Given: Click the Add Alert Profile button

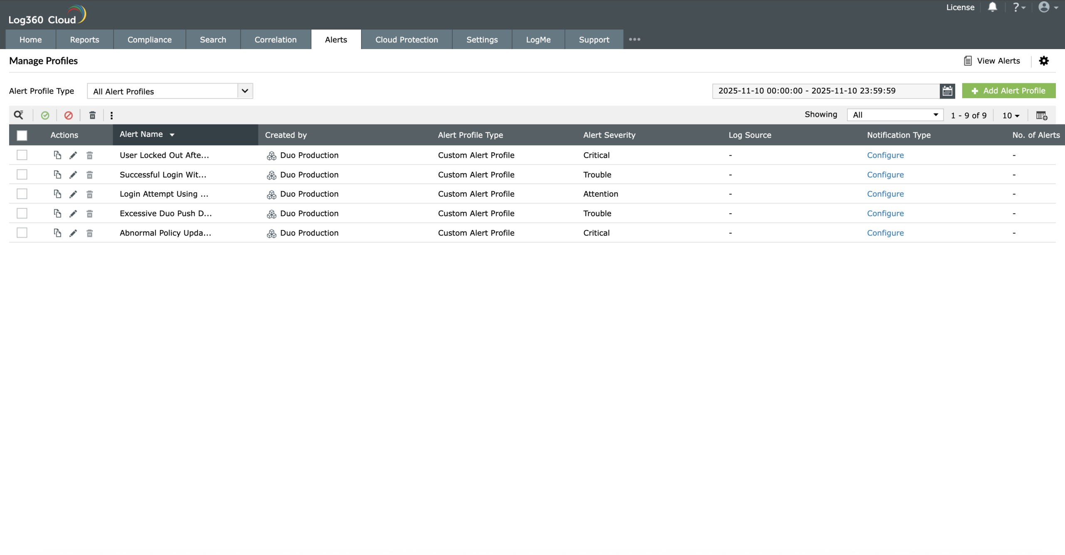Looking at the screenshot, I should click(1008, 91).
